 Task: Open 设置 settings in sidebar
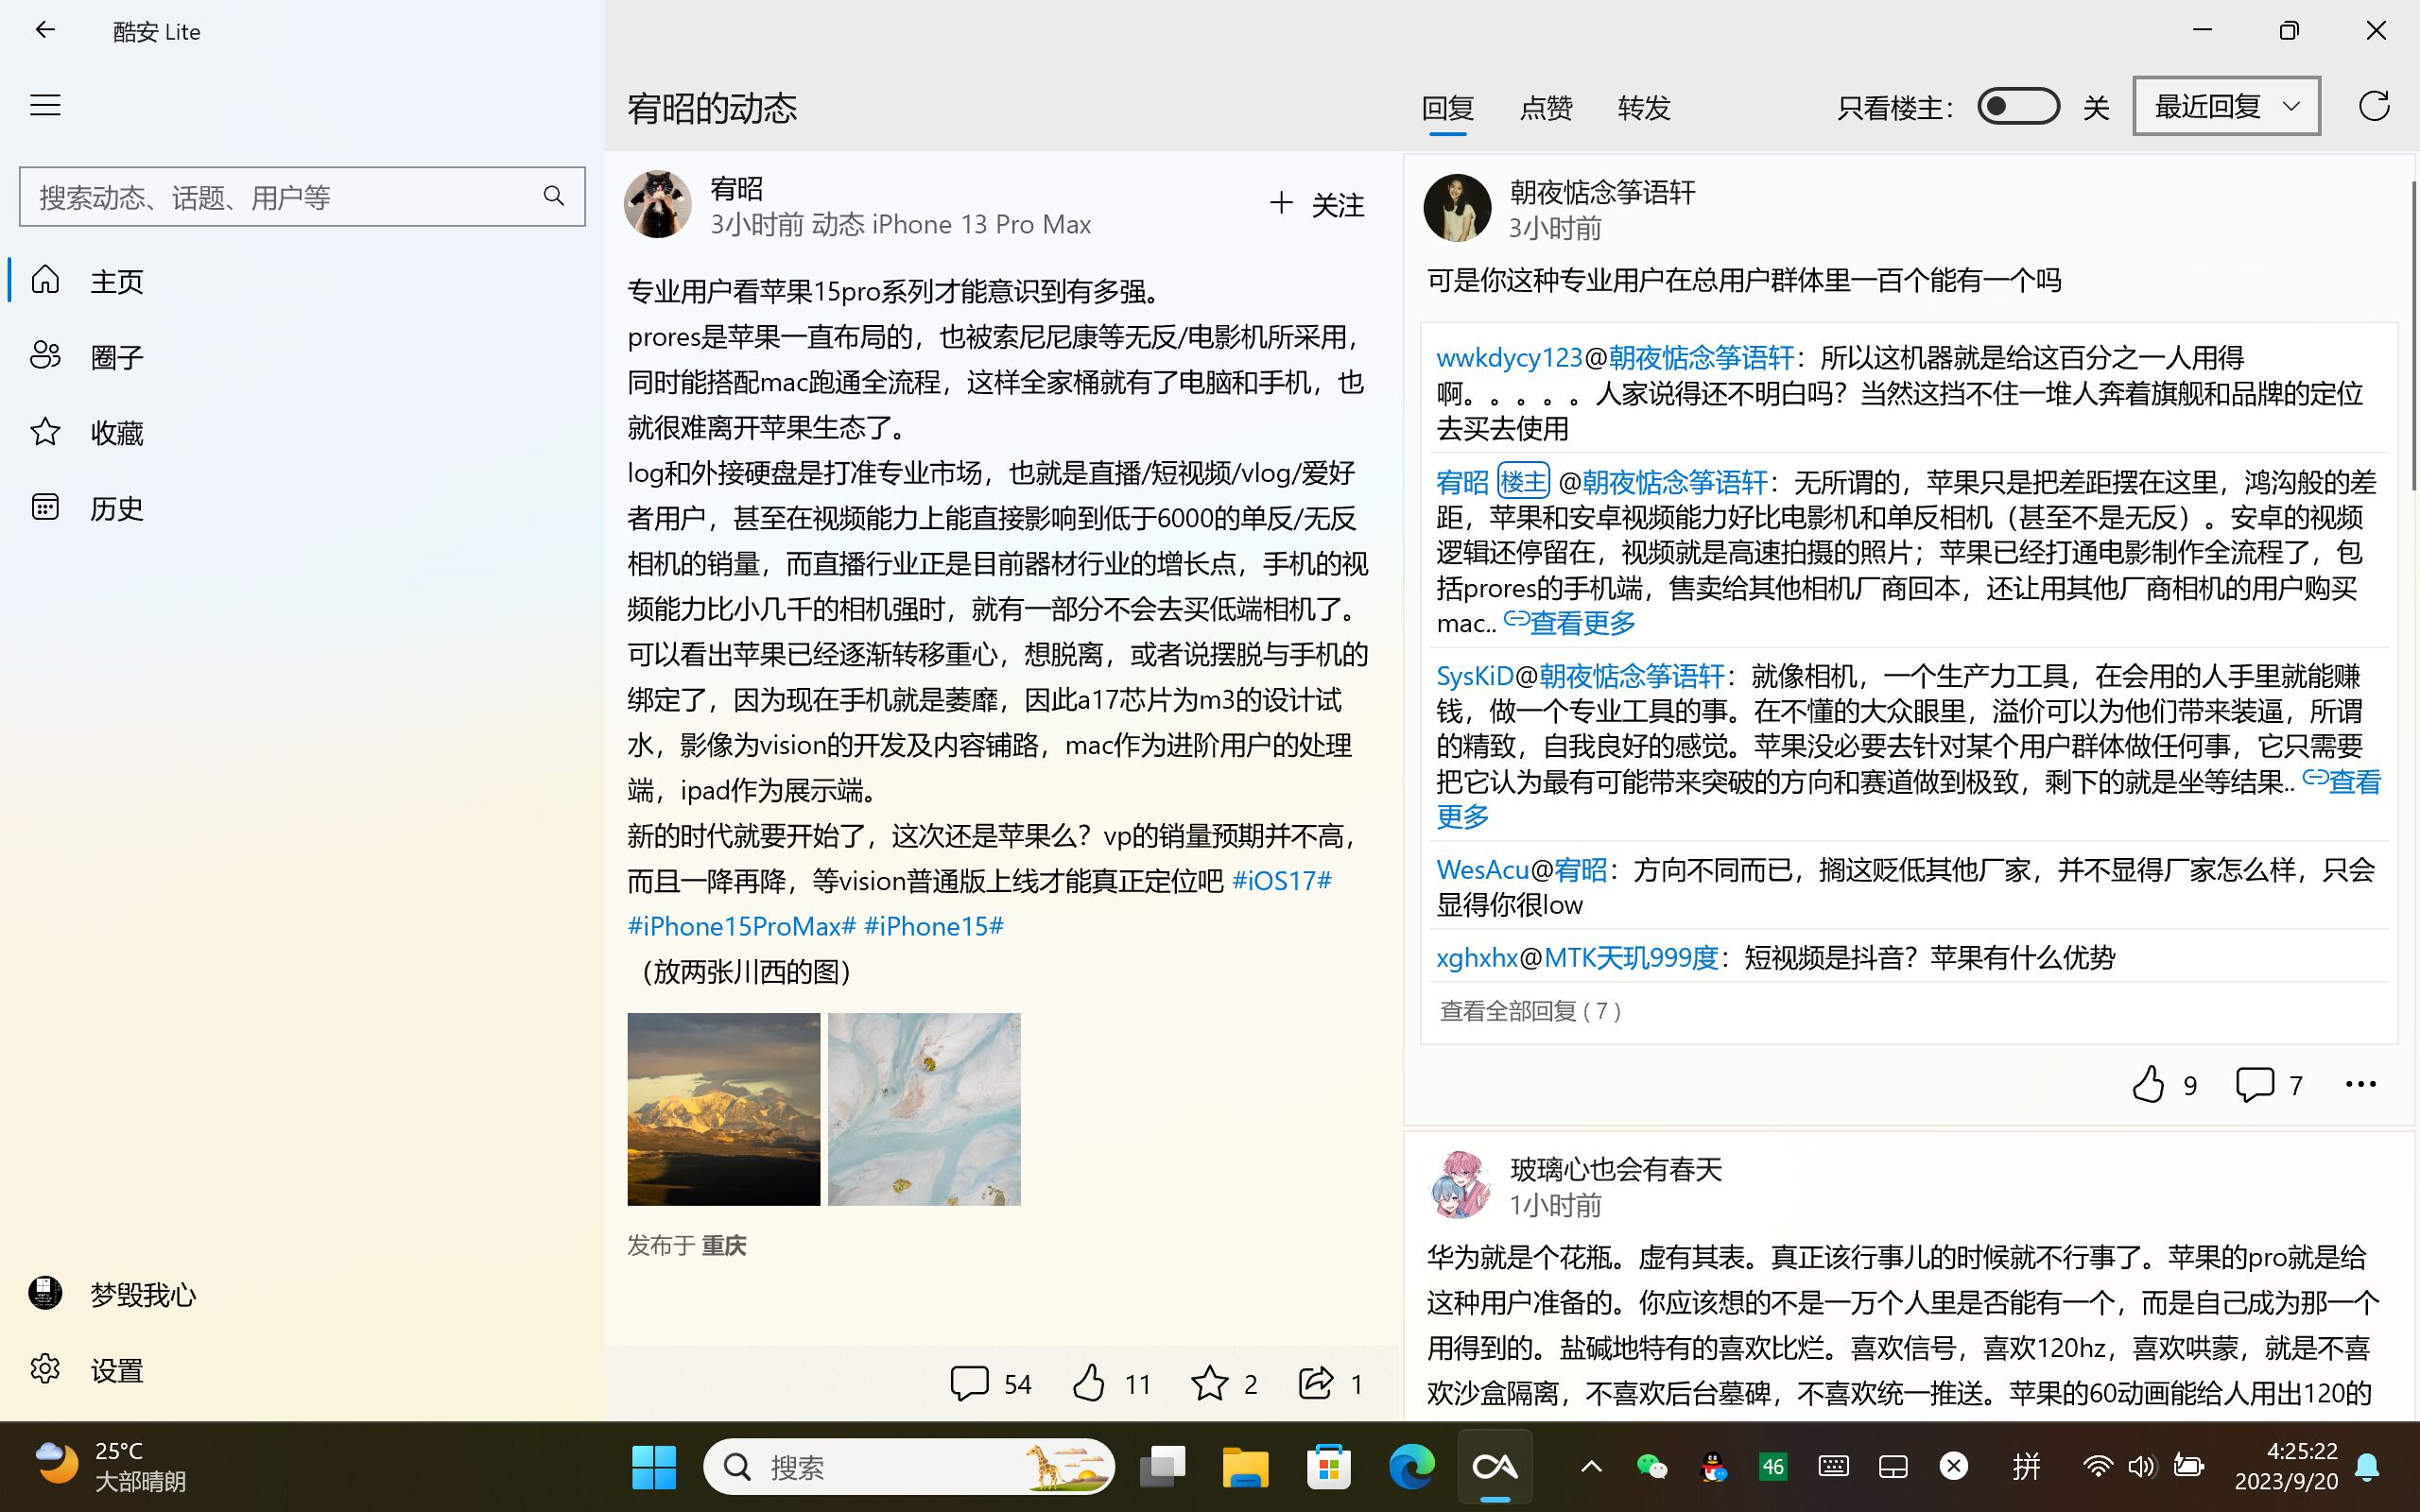300,1369
